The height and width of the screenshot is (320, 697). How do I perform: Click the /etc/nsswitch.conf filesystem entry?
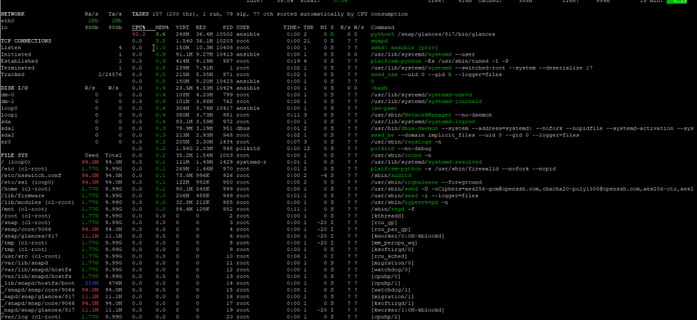pos(61,176)
